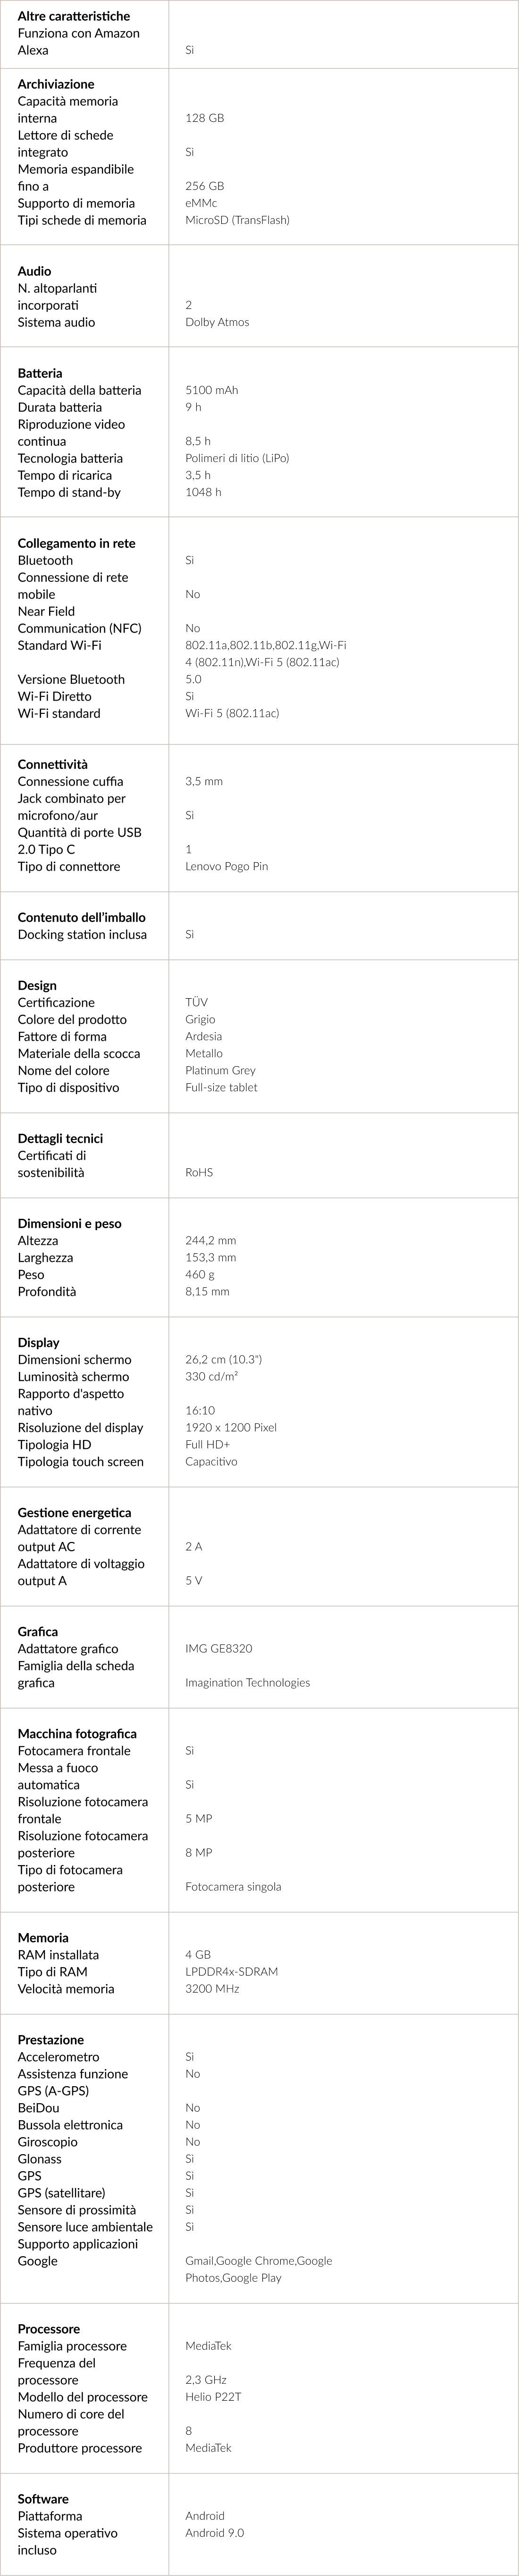Click the Design section heading

(x=37, y=985)
